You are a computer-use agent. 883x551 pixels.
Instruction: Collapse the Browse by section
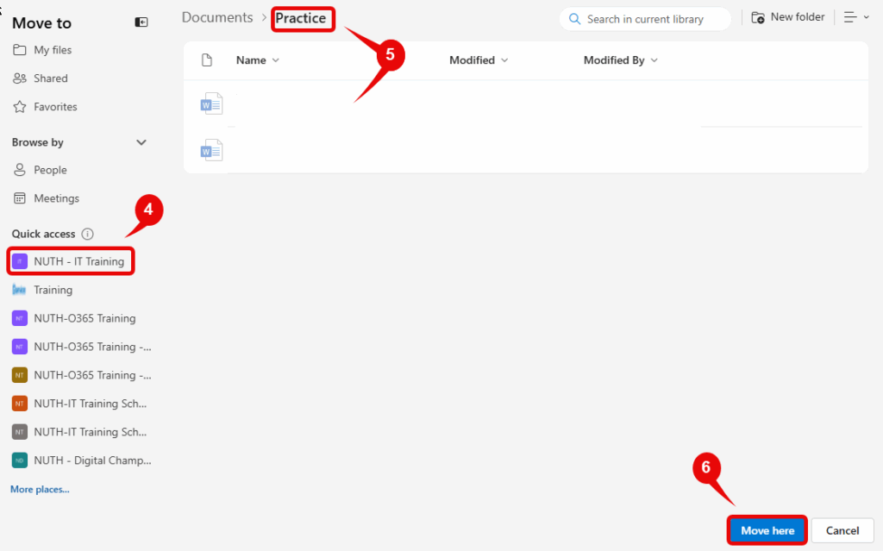pyautogui.click(x=141, y=142)
